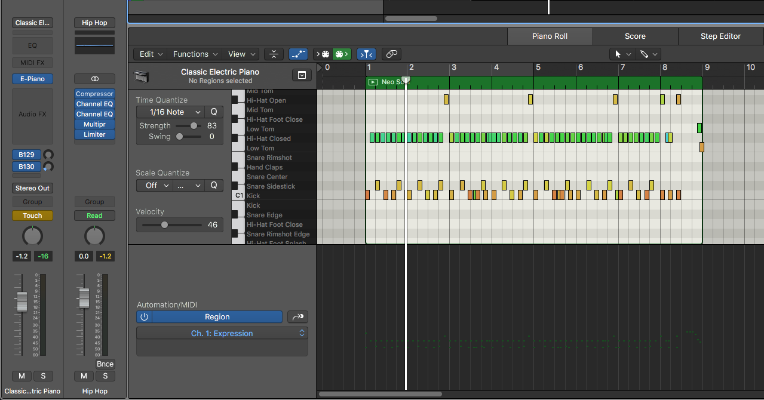Toggle the green MIDI Out button
This screenshot has width=764, height=400.
click(341, 54)
